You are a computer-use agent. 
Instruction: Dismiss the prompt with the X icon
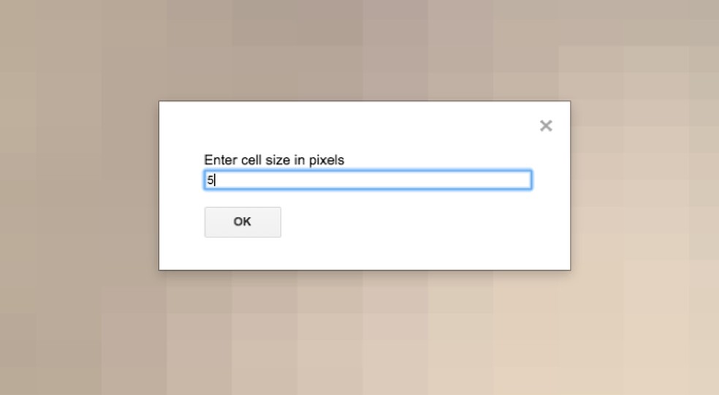[x=546, y=126]
